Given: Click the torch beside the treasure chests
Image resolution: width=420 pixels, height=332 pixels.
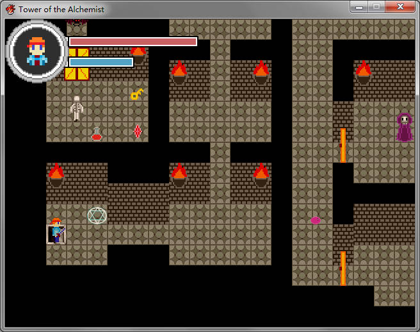Looking at the screenshot, I should 138,56.
